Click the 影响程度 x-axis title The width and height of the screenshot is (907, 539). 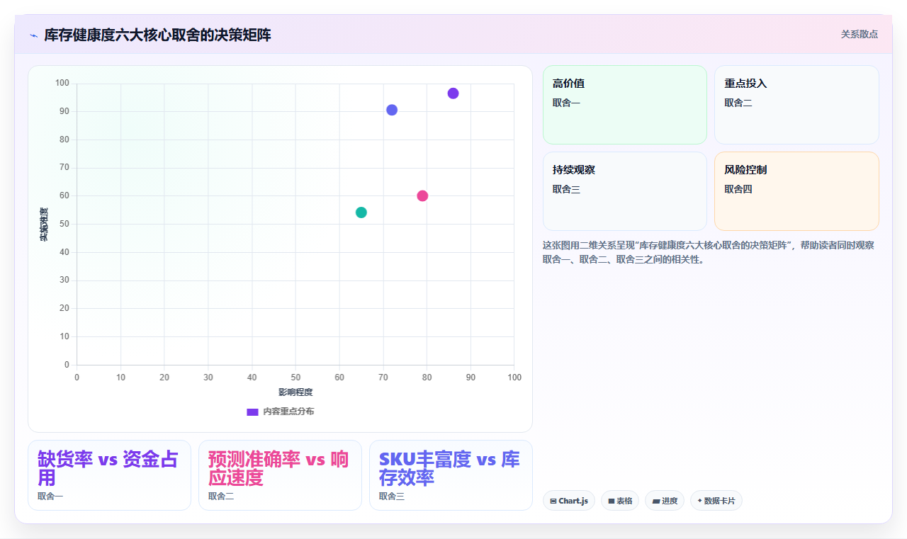tap(295, 392)
